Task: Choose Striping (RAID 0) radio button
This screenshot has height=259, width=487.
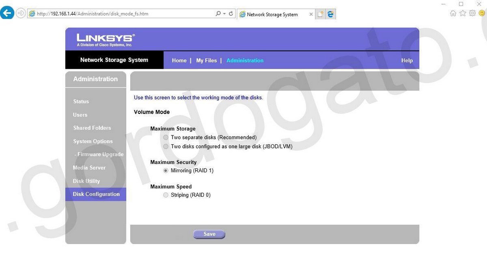Action: (166, 195)
